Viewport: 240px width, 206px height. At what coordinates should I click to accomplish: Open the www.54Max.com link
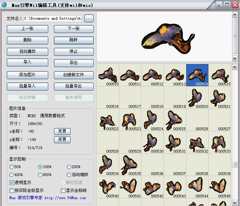65,198
